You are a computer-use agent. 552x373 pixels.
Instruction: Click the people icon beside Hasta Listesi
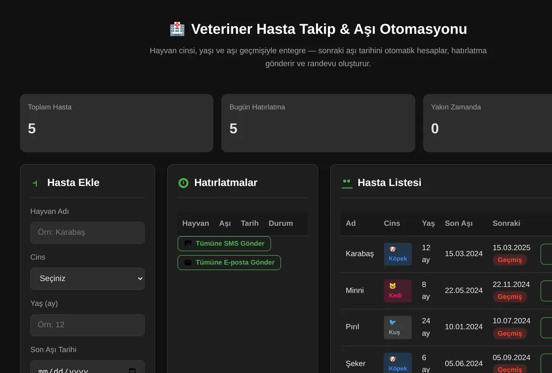coord(347,183)
